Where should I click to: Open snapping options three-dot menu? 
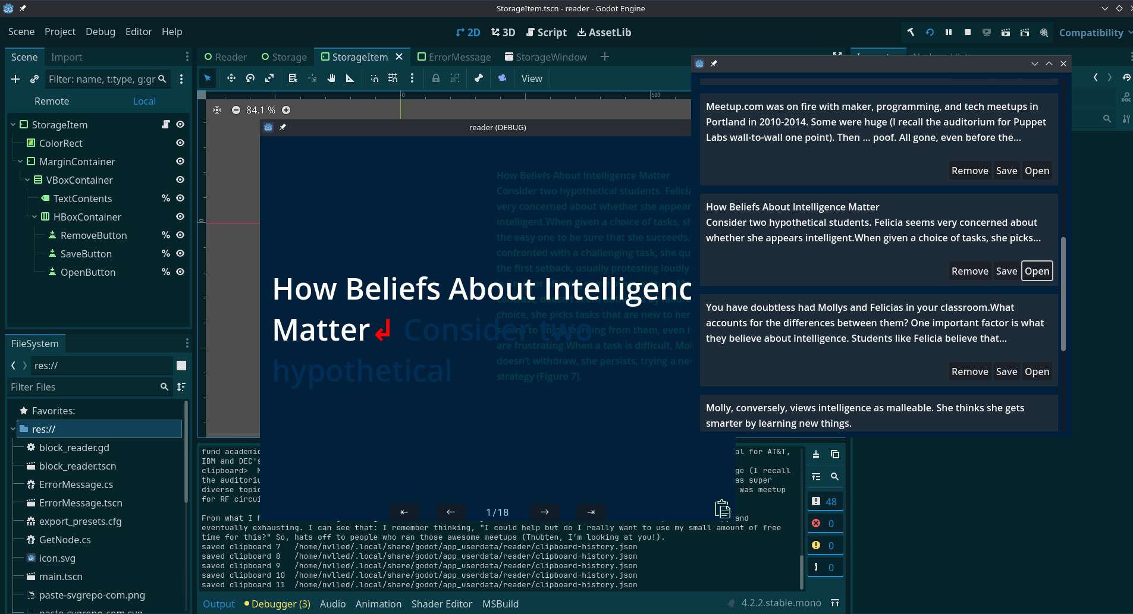(x=412, y=78)
